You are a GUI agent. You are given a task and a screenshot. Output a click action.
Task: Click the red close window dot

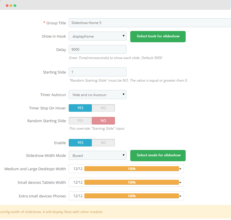coord(7,5)
